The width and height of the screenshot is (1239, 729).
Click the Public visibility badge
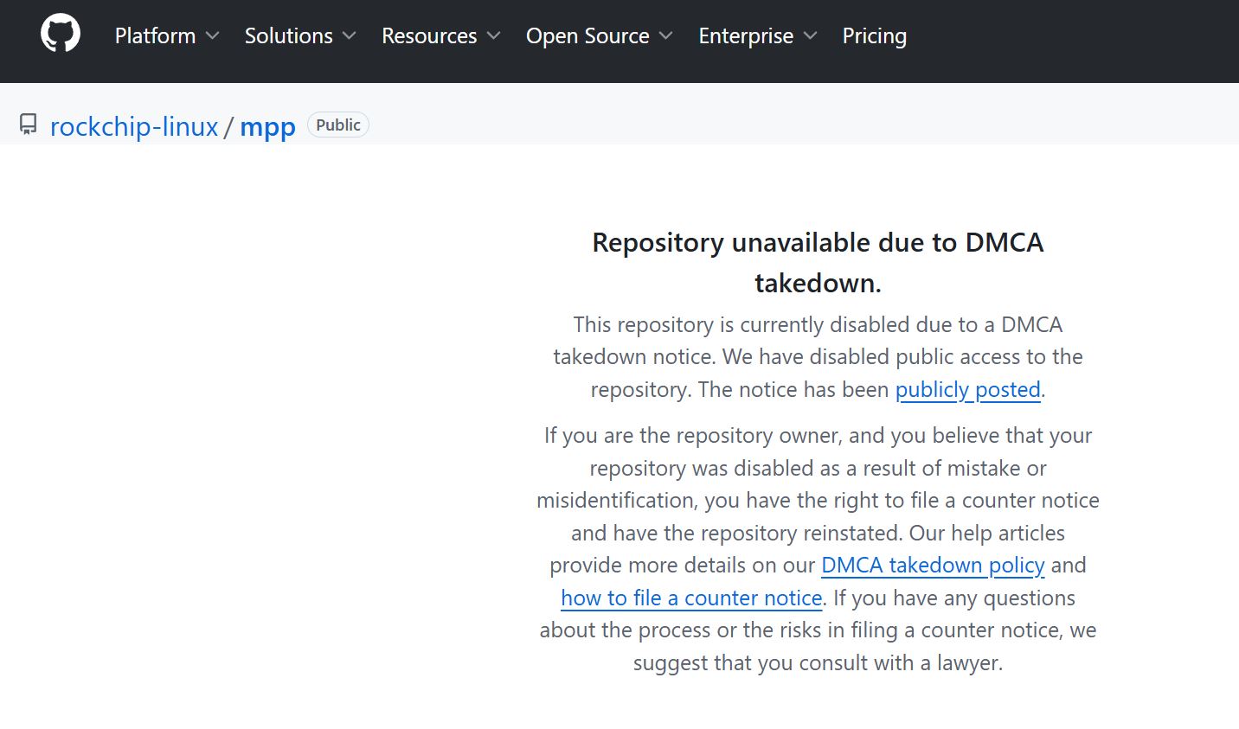pyautogui.click(x=337, y=124)
